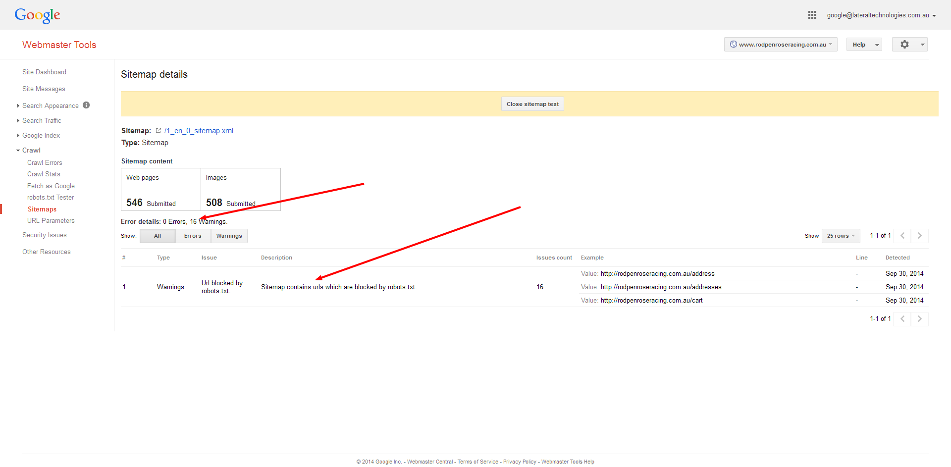Change the 25 rows display dropdown
The image size is (951, 467).
click(x=841, y=236)
